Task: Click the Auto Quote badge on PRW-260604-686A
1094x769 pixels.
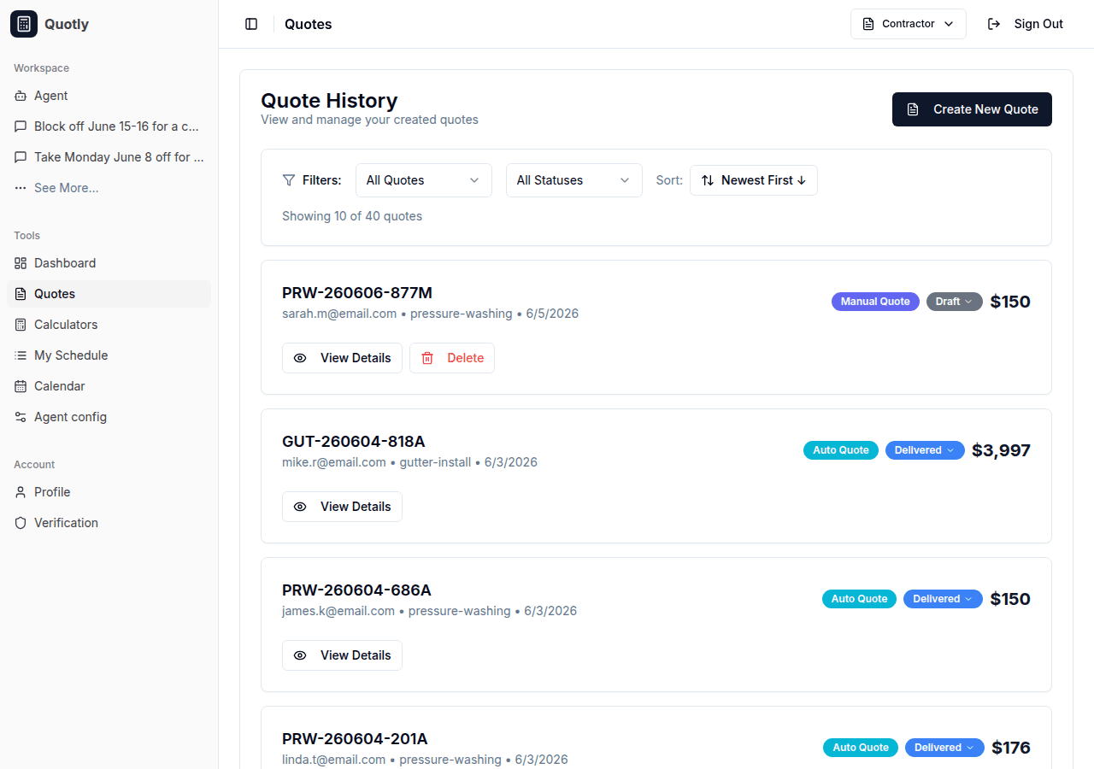Action: pyautogui.click(x=859, y=599)
